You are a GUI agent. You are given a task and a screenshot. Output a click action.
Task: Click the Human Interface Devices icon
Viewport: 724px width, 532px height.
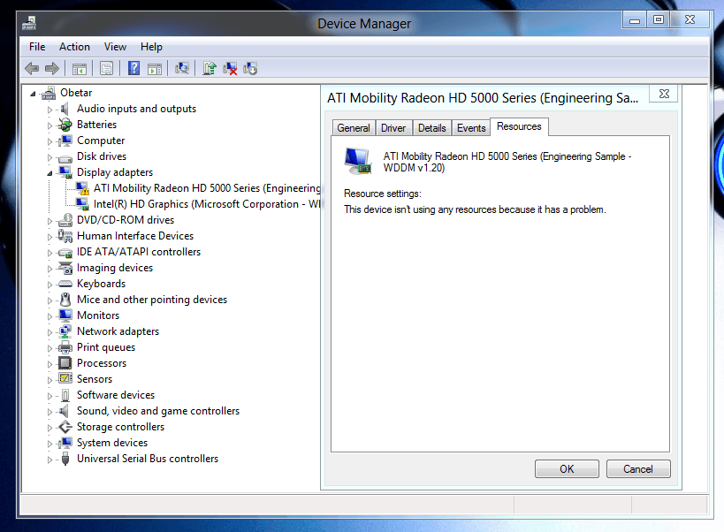tap(65, 236)
